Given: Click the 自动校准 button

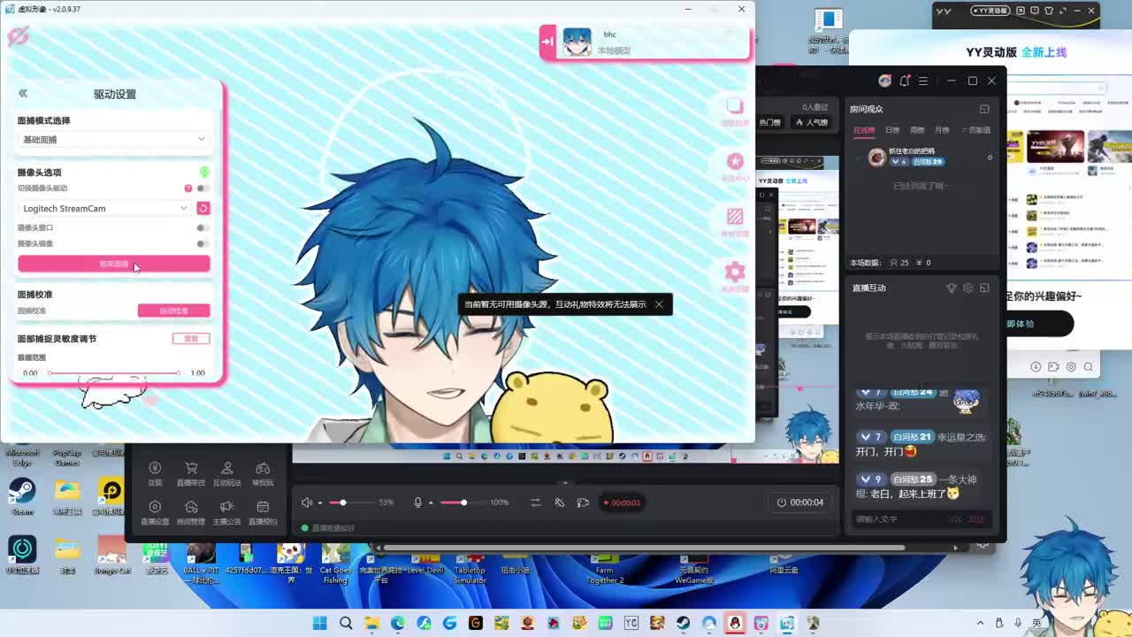Looking at the screenshot, I should pyautogui.click(x=173, y=311).
